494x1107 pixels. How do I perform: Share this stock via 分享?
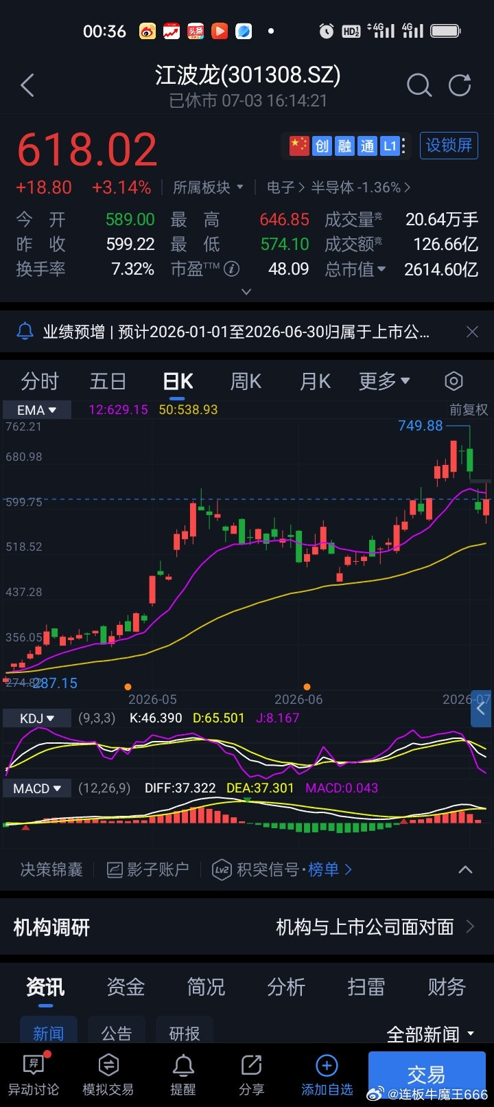[x=251, y=1076]
